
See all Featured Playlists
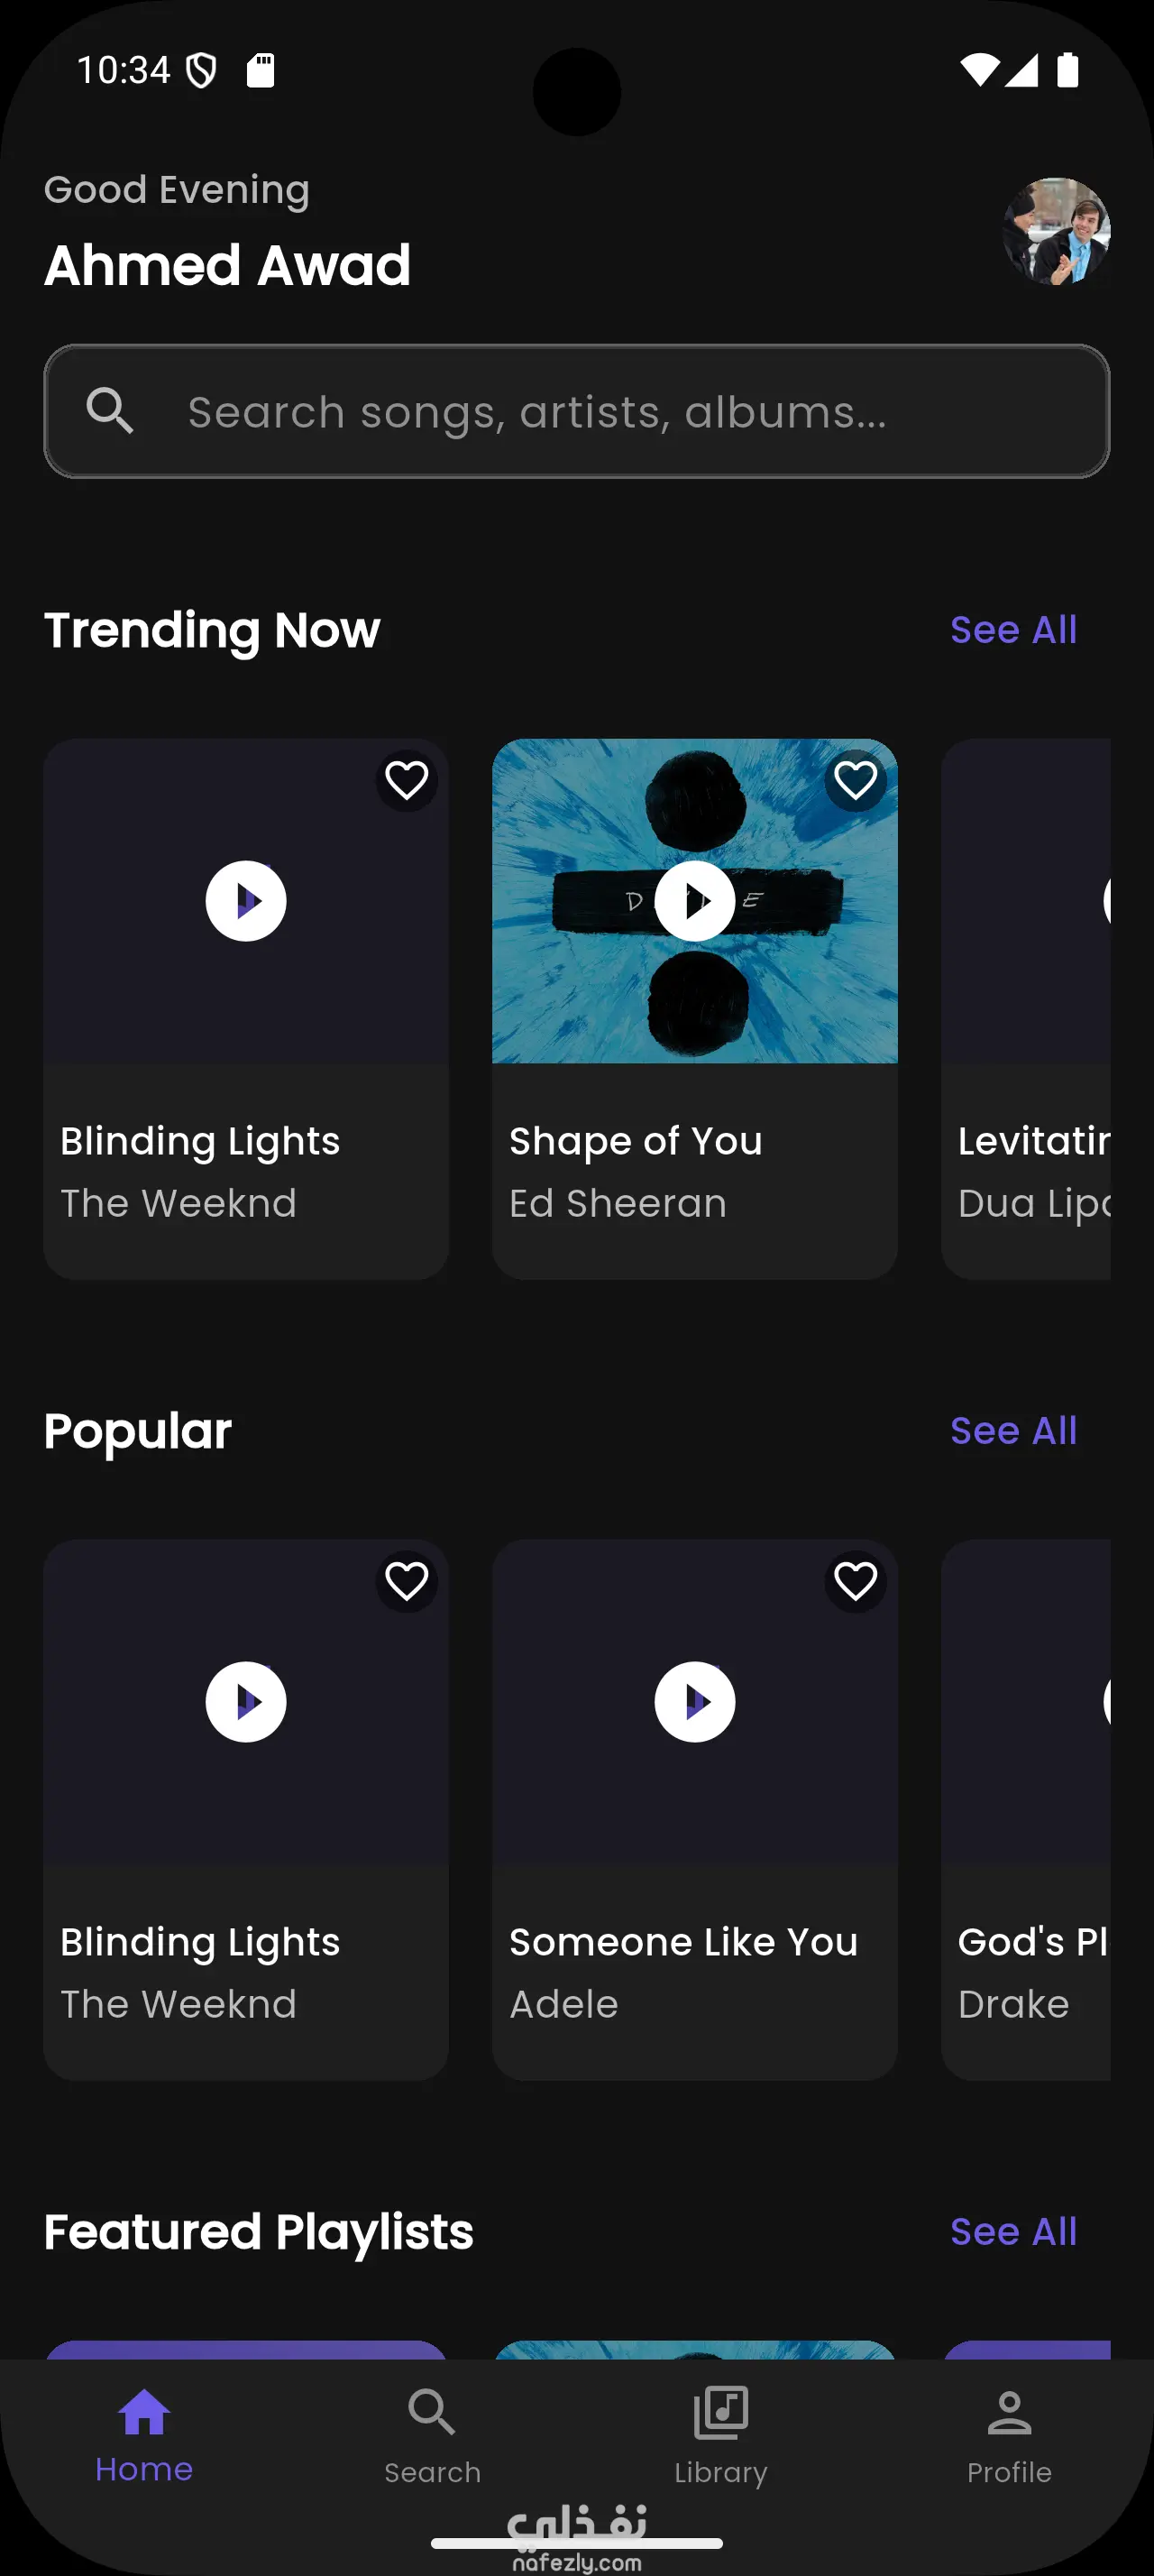tap(1013, 2232)
